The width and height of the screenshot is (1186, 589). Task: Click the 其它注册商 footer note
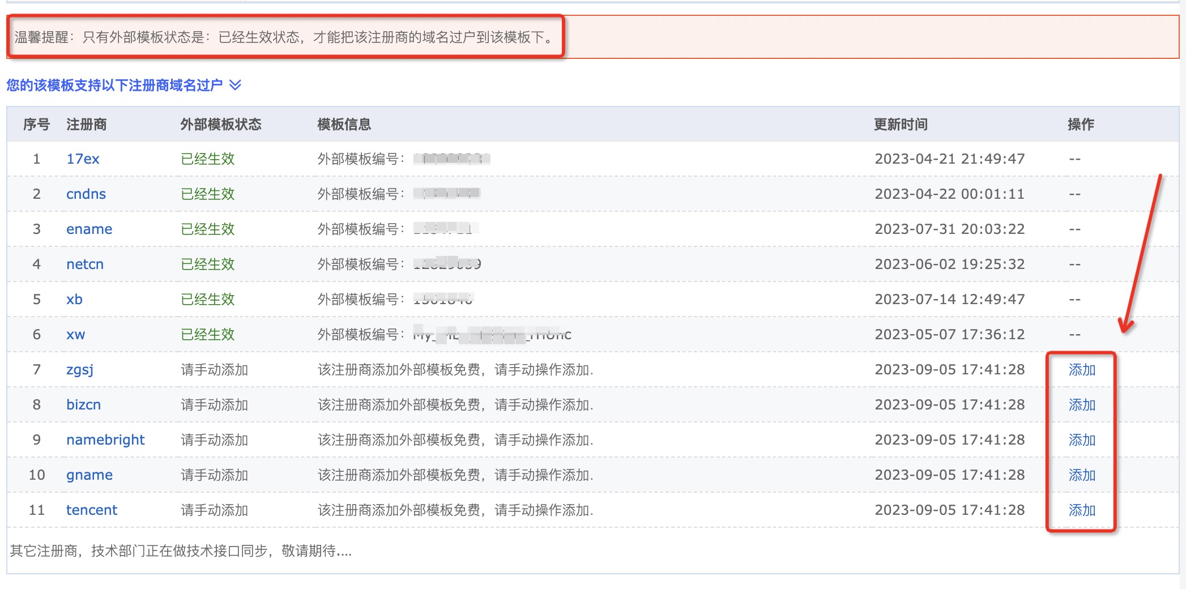click(x=181, y=551)
